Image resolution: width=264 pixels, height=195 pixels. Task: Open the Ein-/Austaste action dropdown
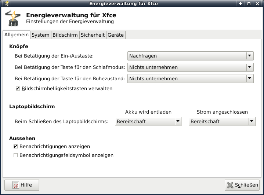pyautogui.click(x=191, y=56)
